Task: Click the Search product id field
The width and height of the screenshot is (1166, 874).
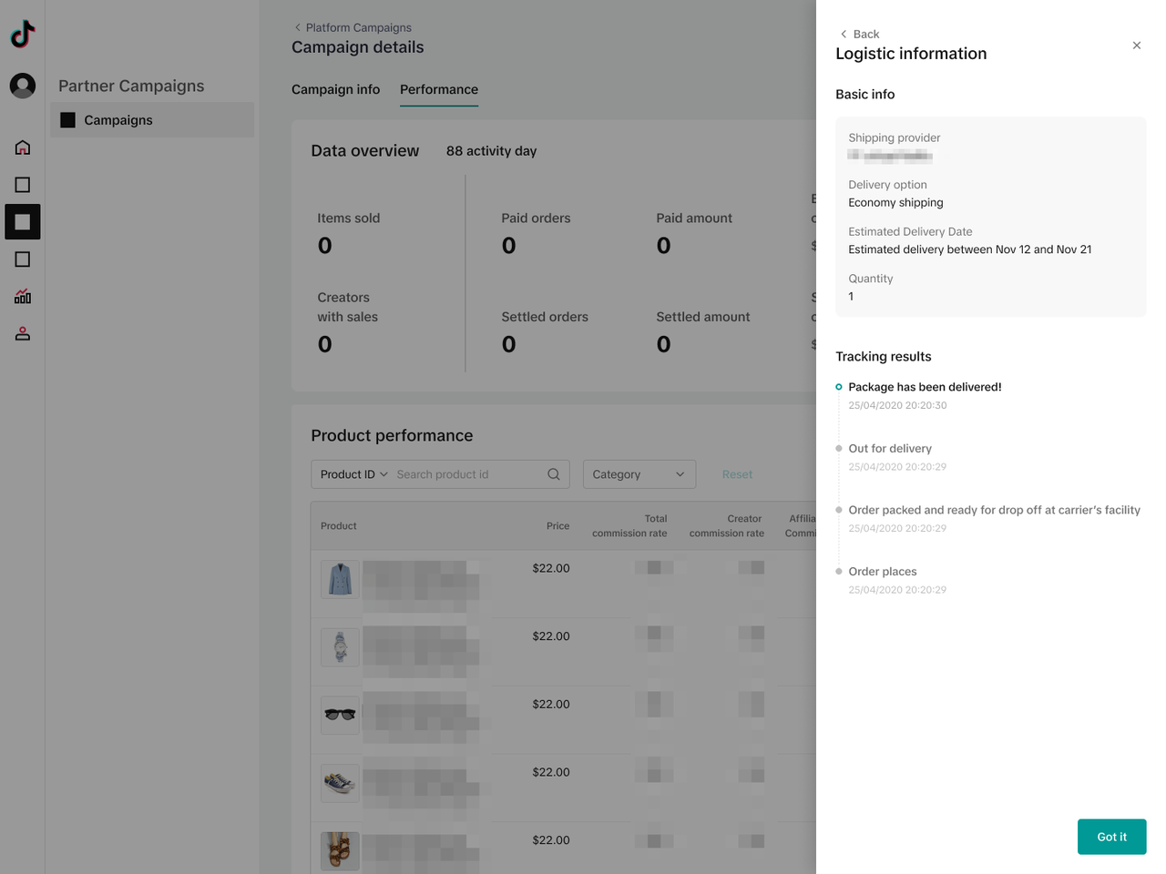Action: (x=468, y=474)
